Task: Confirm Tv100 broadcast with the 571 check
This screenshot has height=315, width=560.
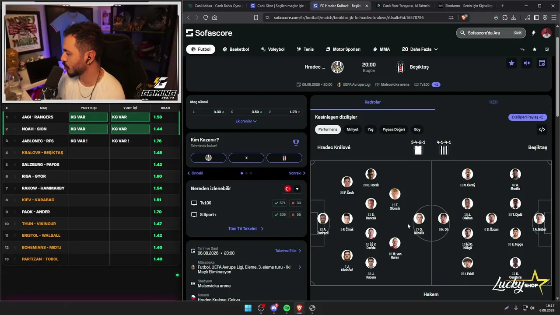Action: [x=280, y=203]
